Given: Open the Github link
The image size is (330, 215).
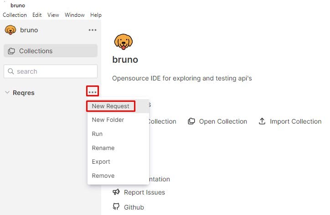Looking at the screenshot, I should click(x=134, y=207).
